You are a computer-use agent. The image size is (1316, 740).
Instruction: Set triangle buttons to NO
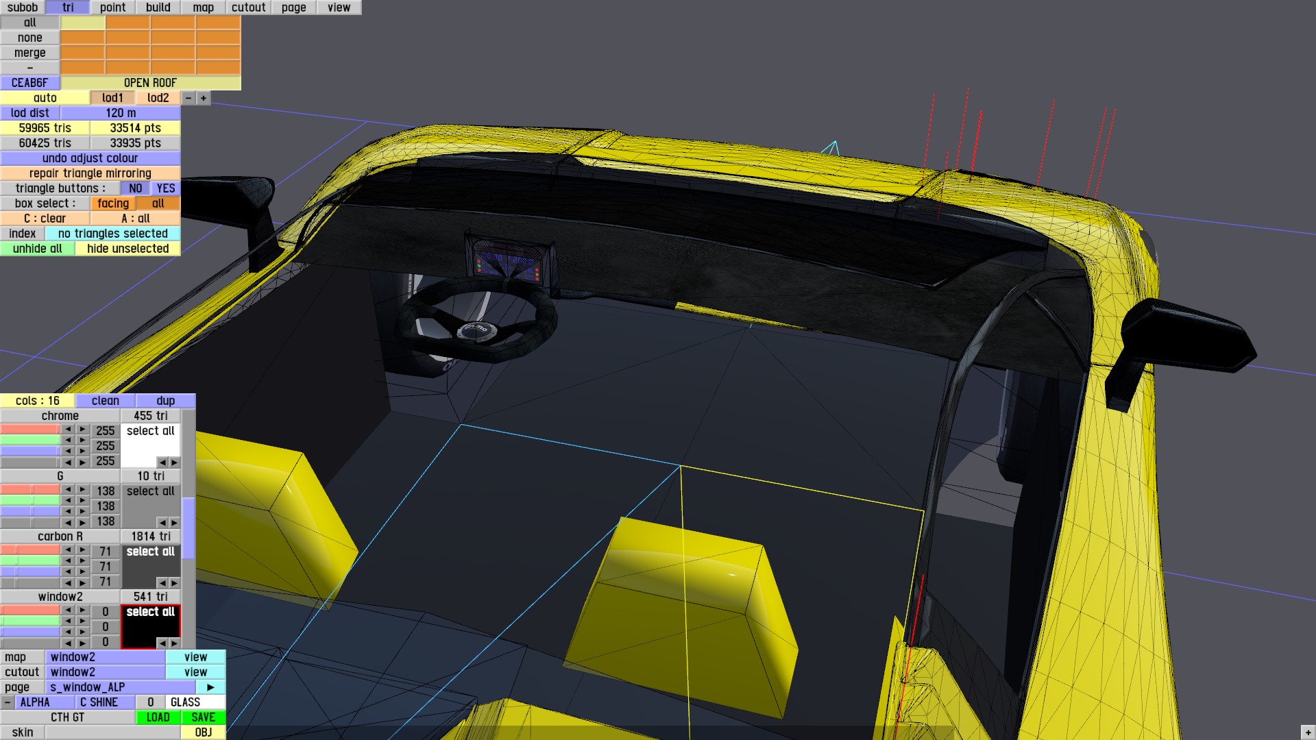[x=135, y=188]
